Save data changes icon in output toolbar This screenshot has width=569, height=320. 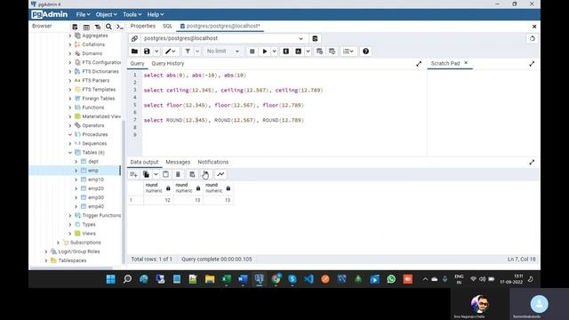[192, 174]
